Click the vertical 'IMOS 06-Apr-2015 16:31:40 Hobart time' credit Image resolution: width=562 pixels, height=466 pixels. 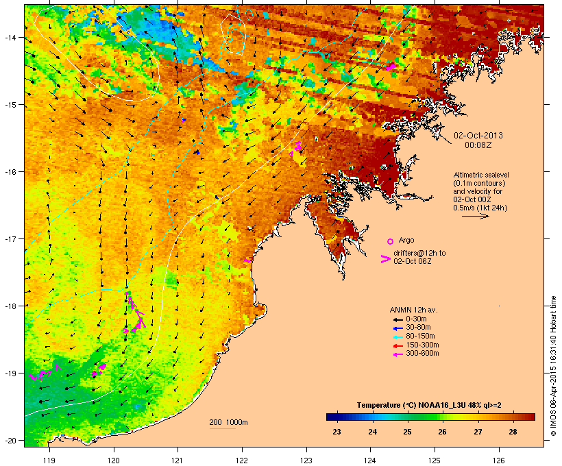[x=553, y=366]
